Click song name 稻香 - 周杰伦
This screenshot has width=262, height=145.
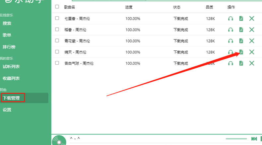pyautogui.click(x=75, y=30)
